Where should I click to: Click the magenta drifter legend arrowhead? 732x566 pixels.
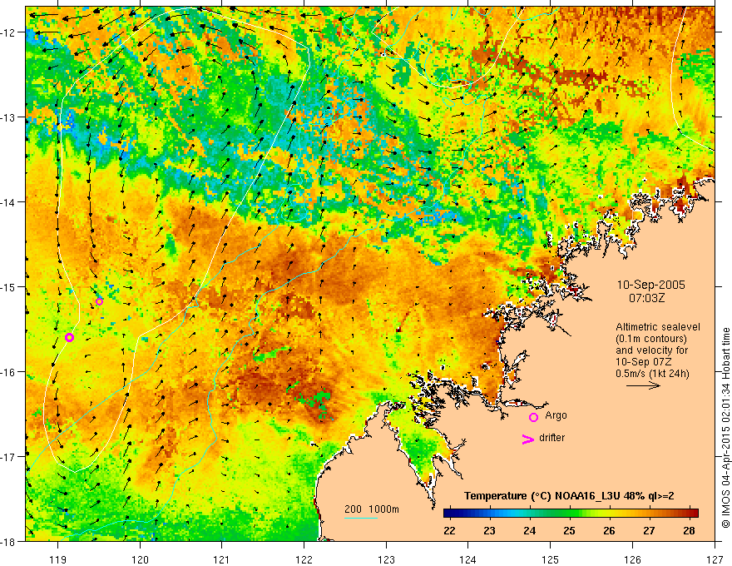pyautogui.click(x=528, y=439)
